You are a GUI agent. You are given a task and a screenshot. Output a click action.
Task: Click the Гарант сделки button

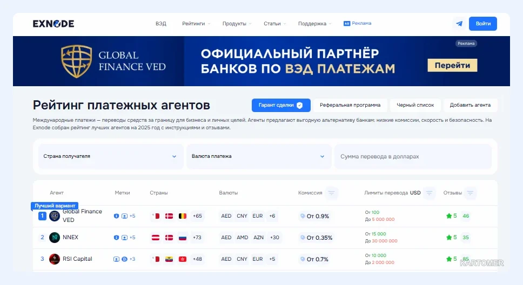click(x=281, y=105)
